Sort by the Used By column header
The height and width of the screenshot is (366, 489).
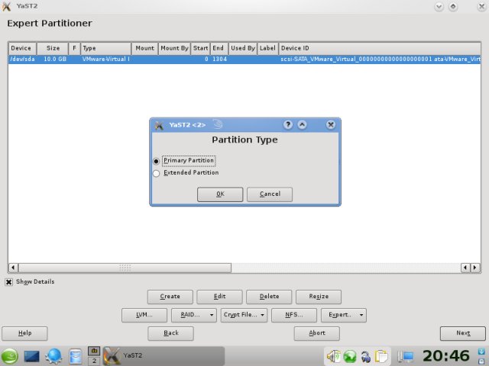click(243, 48)
